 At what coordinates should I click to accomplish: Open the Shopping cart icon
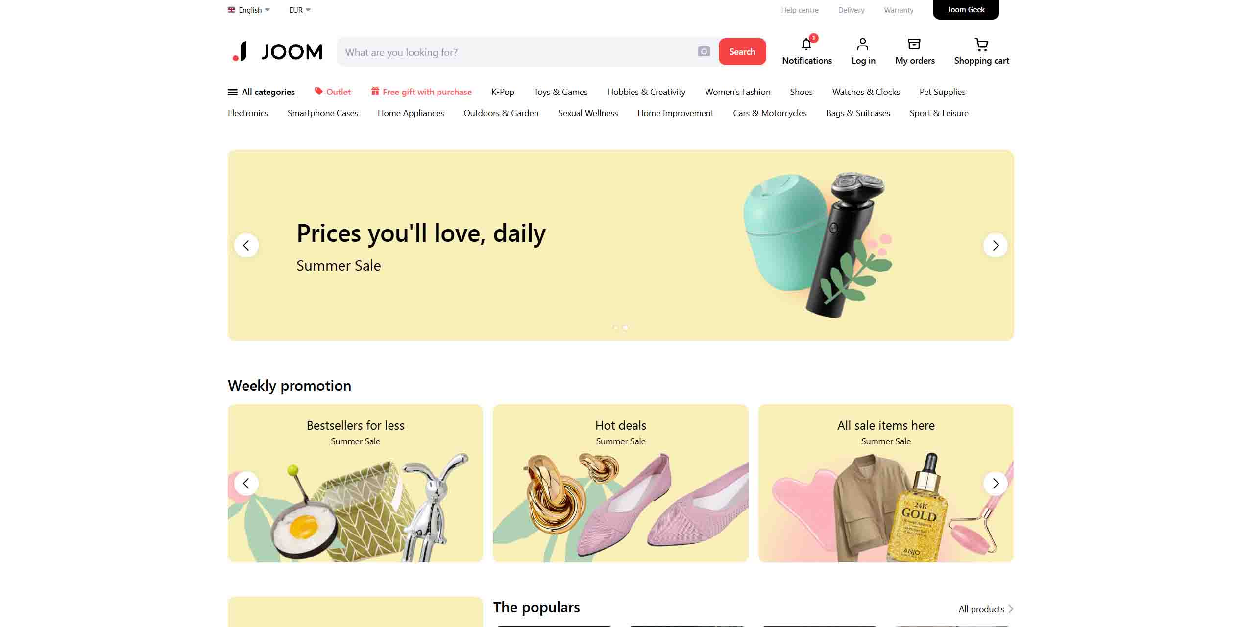click(981, 45)
